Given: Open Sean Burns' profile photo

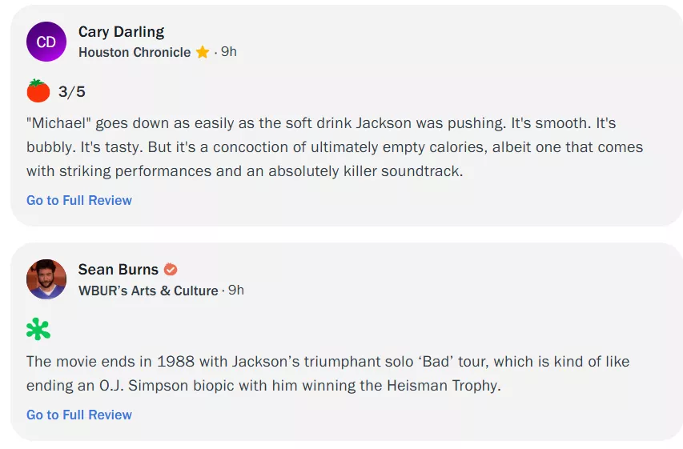Looking at the screenshot, I should tap(46, 279).
